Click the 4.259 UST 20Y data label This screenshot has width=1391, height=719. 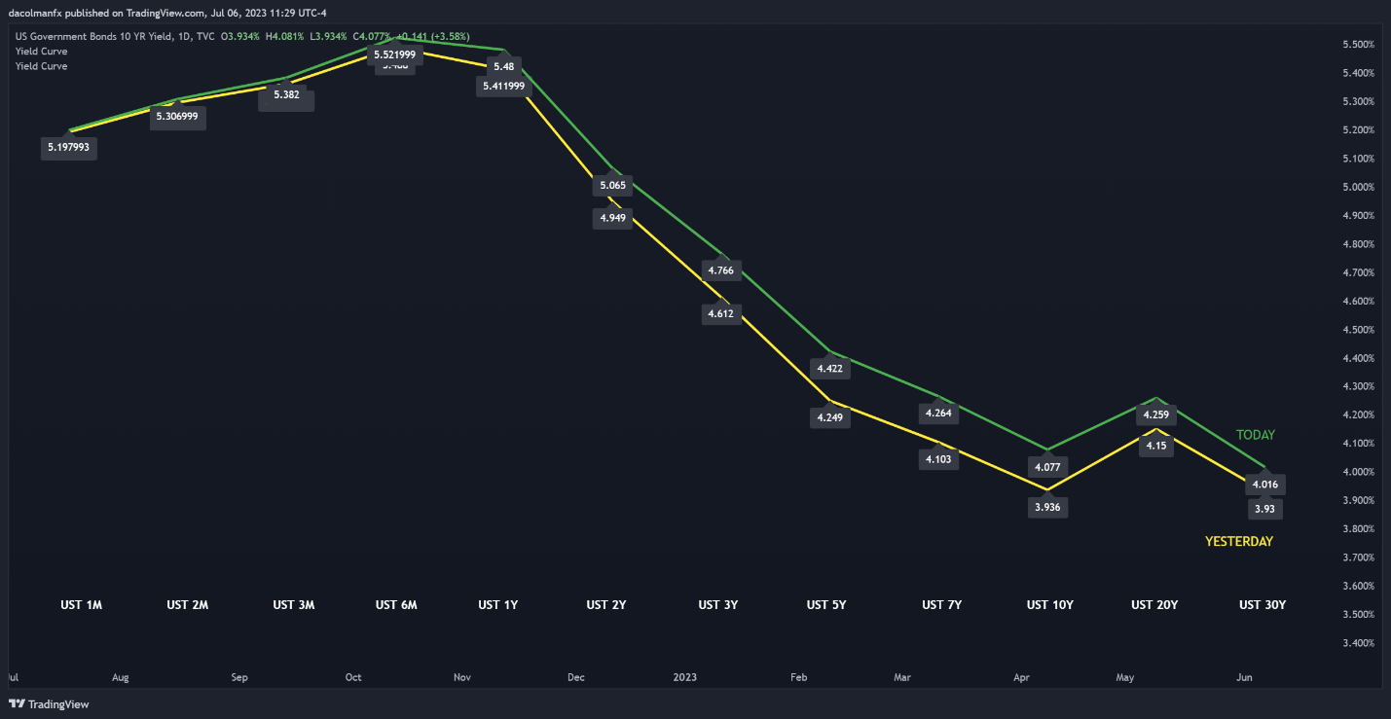1154,414
